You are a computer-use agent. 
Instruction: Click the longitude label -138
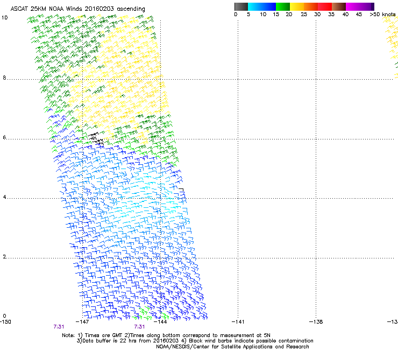pos(316,322)
